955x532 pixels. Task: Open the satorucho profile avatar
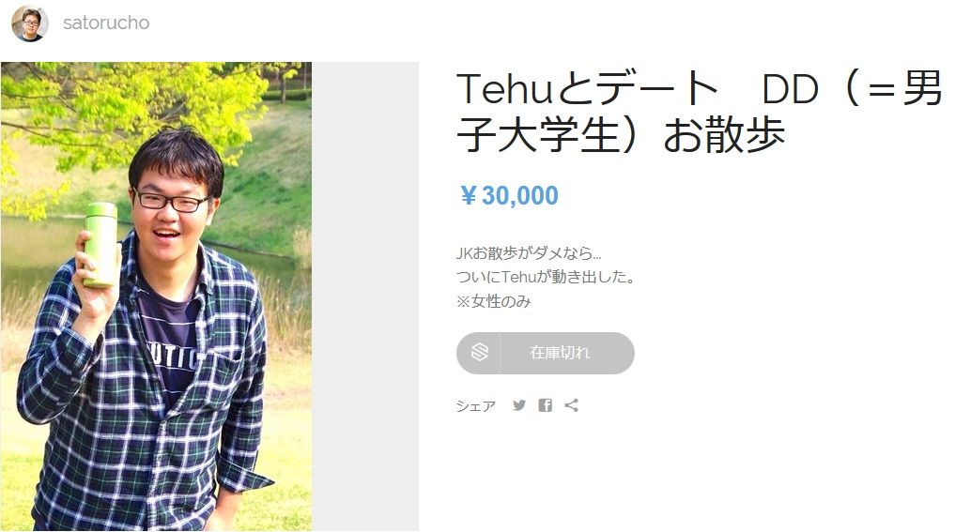[x=29, y=23]
